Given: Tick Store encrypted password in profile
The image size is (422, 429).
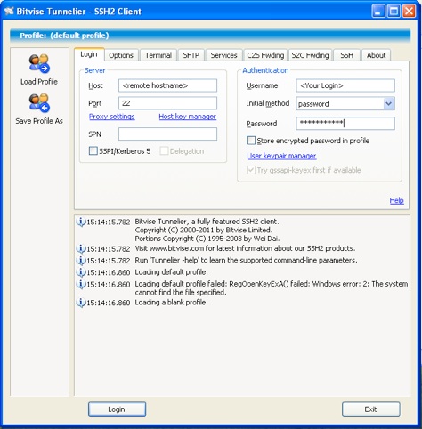Looking at the screenshot, I should tap(251, 141).
